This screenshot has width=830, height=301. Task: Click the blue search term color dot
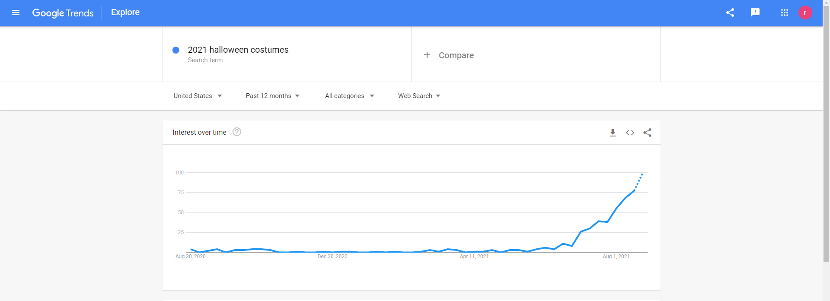(176, 50)
